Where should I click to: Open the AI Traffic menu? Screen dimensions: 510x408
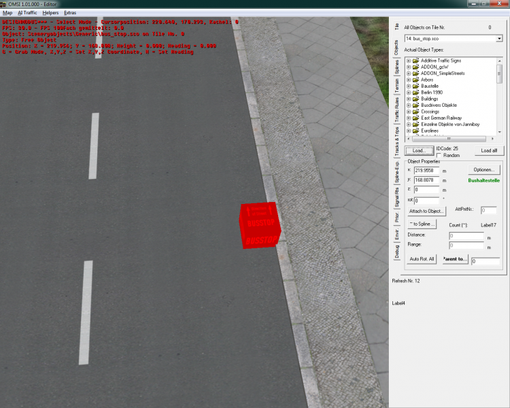click(x=27, y=13)
